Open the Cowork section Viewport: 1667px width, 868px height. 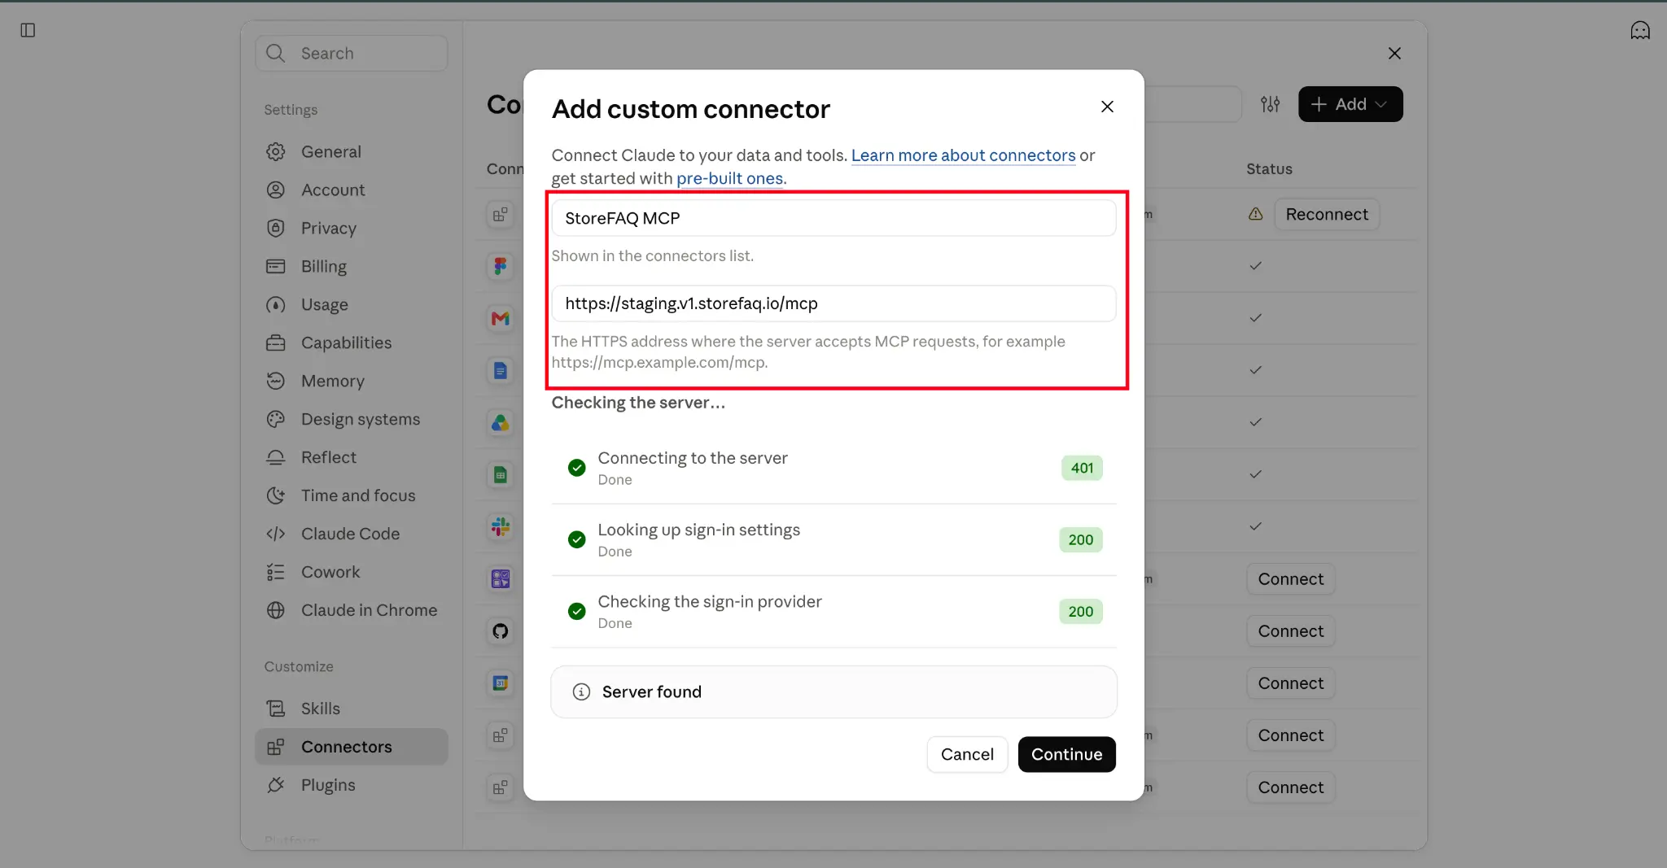point(352,572)
